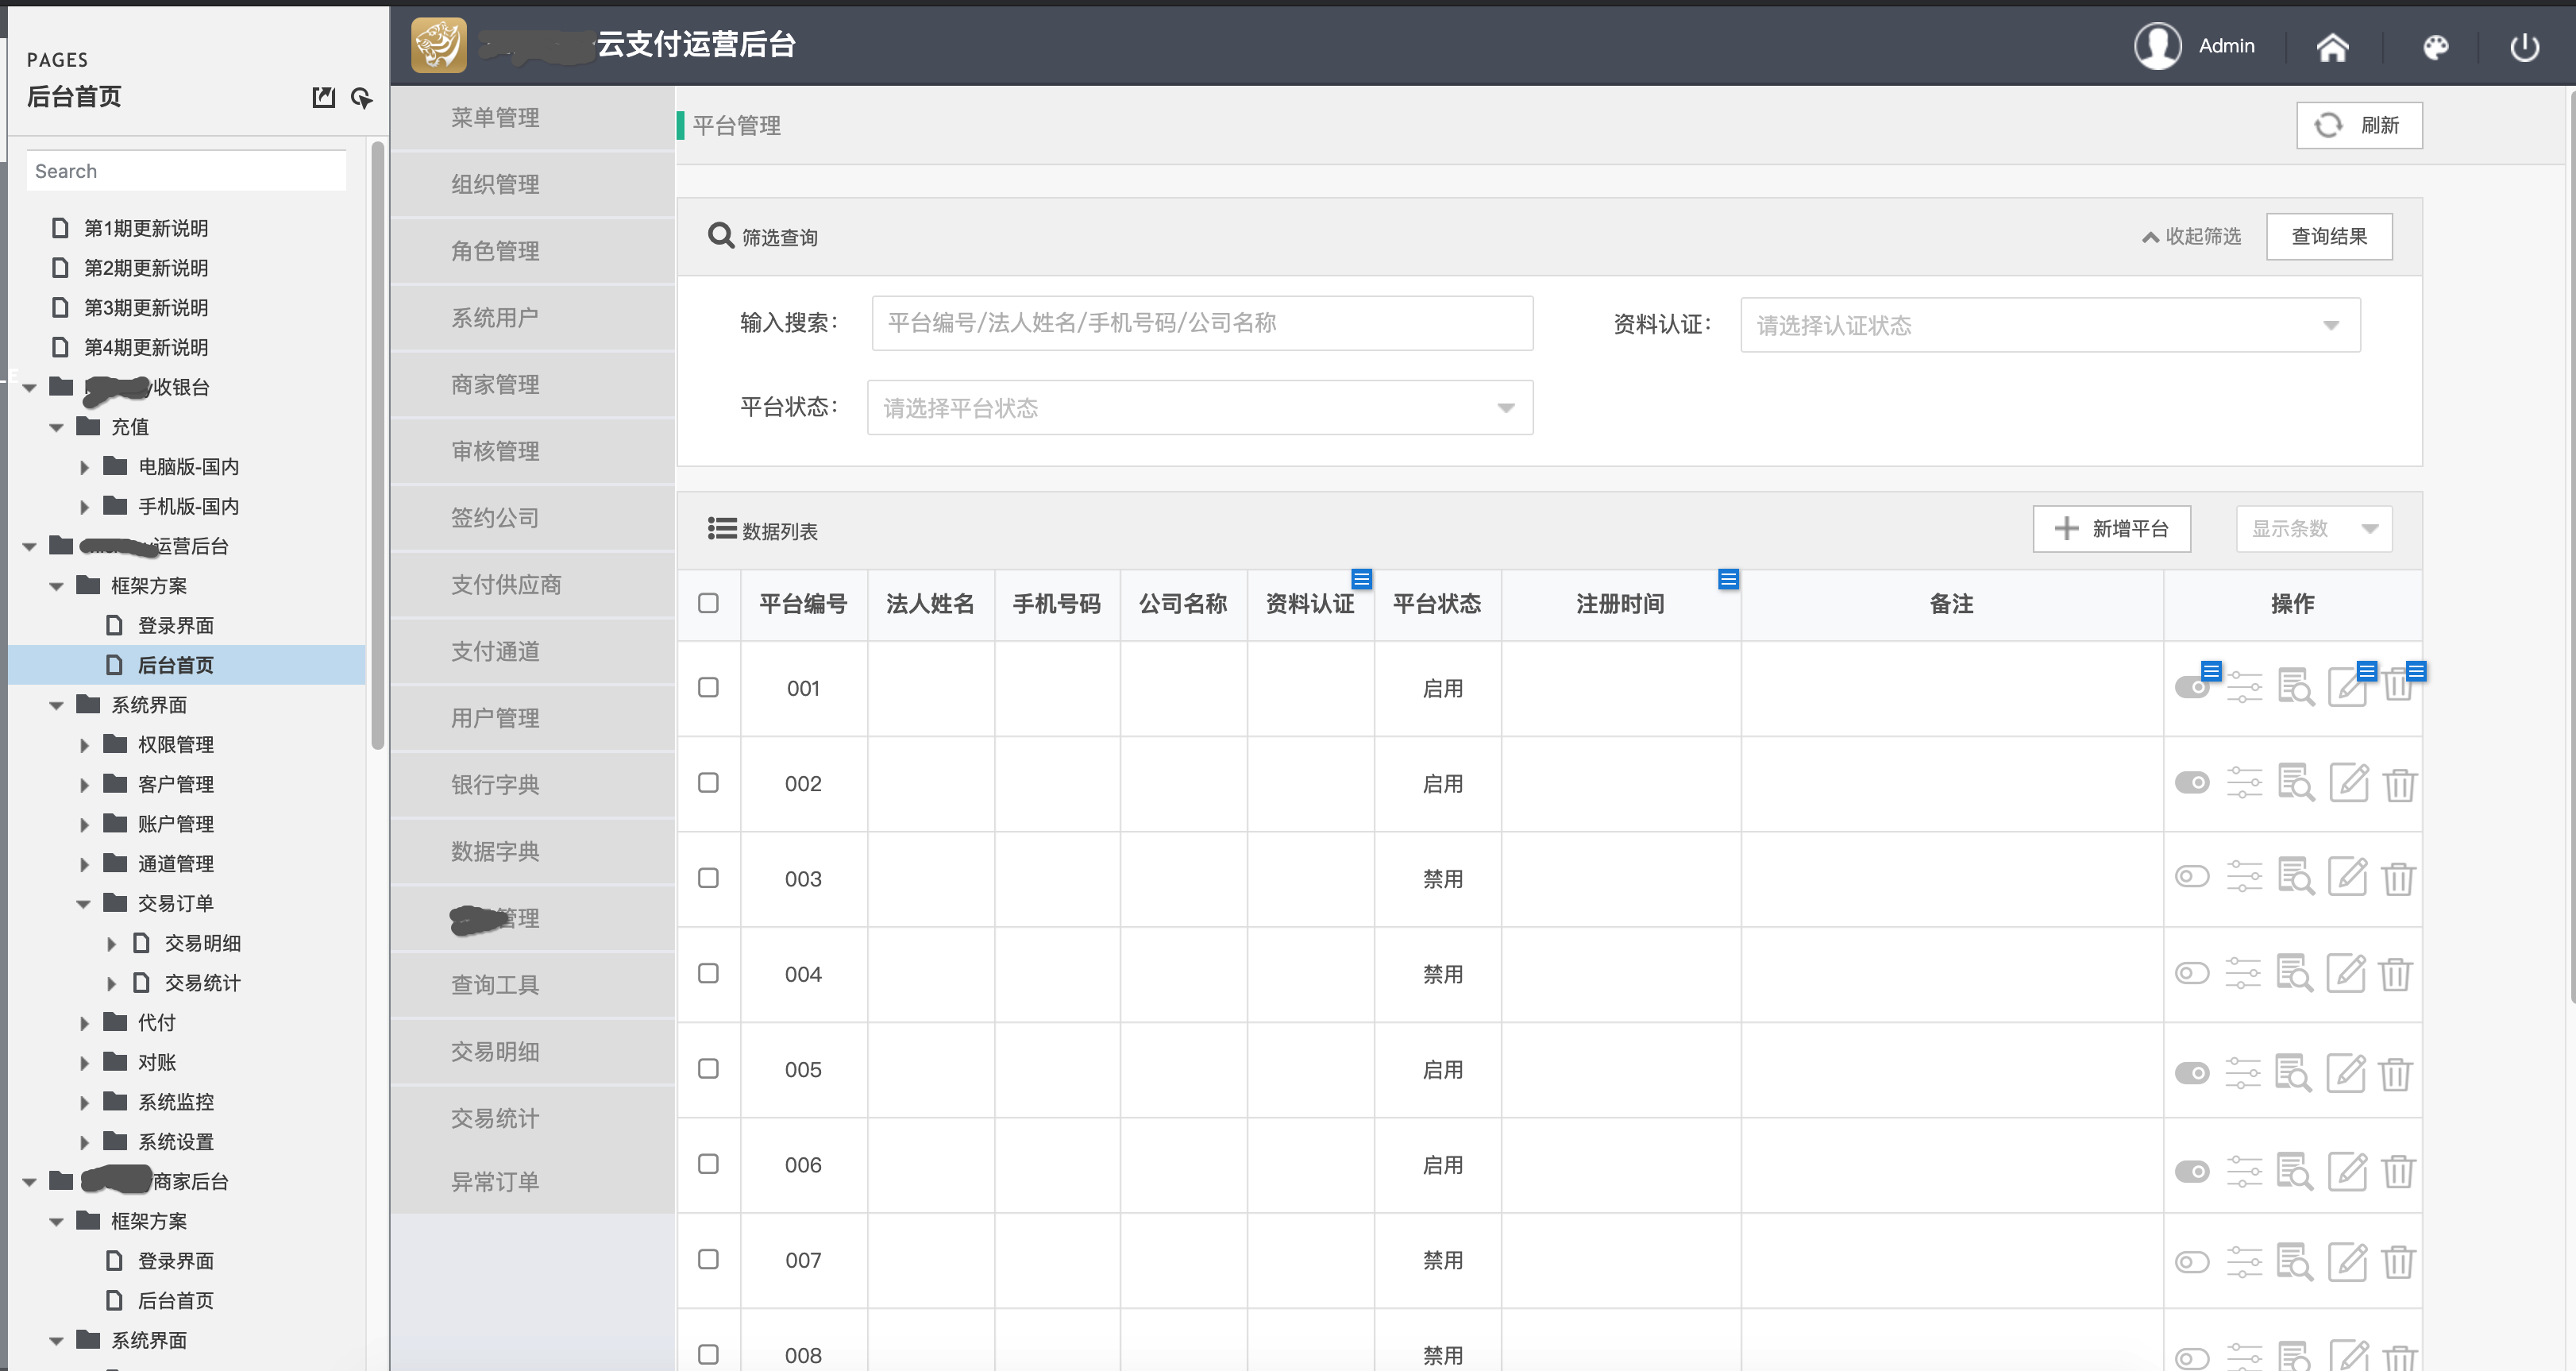Click the 查询结果 button
This screenshot has height=1371, width=2576.
click(2329, 237)
